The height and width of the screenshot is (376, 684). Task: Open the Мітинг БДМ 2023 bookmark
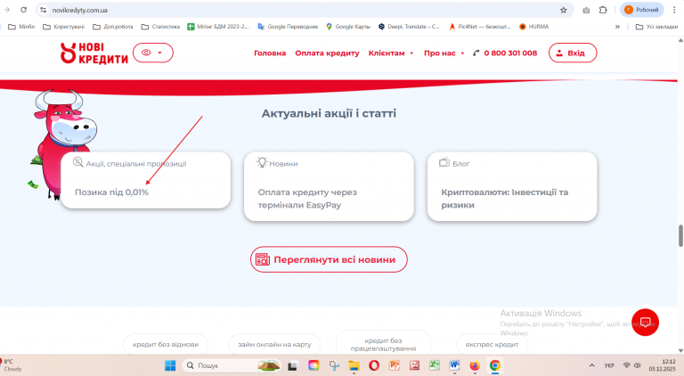[217, 27]
